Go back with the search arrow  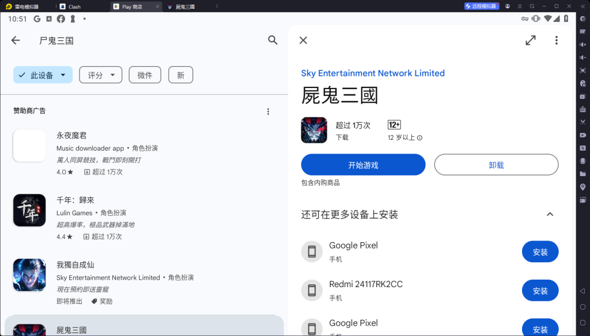(x=16, y=40)
